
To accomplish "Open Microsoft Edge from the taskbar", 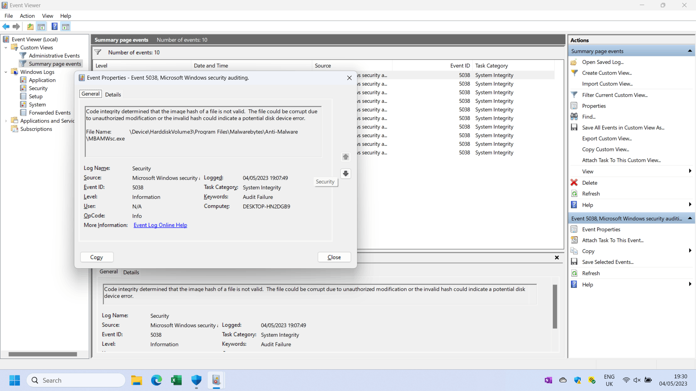I will point(157,380).
